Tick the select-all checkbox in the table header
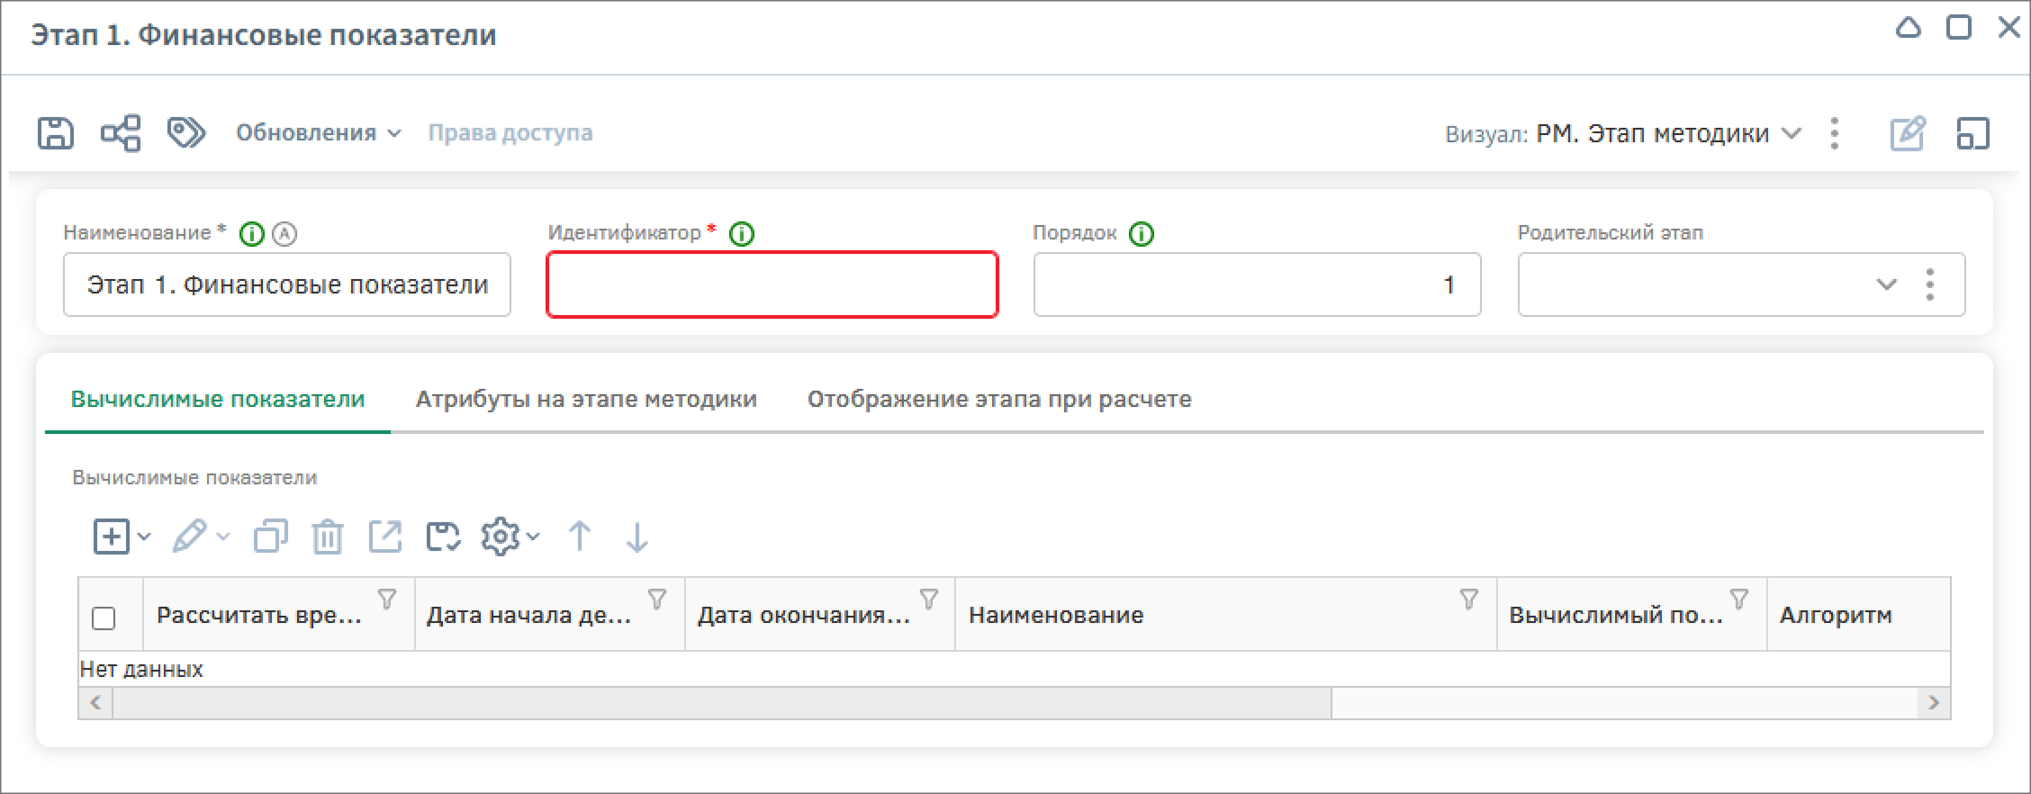The height and width of the screenshot is (794, 2031). [104, 618]
